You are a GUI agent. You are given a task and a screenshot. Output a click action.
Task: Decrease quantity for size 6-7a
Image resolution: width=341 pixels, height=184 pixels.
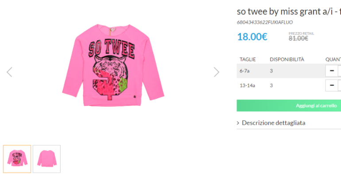tap(331, 71)
